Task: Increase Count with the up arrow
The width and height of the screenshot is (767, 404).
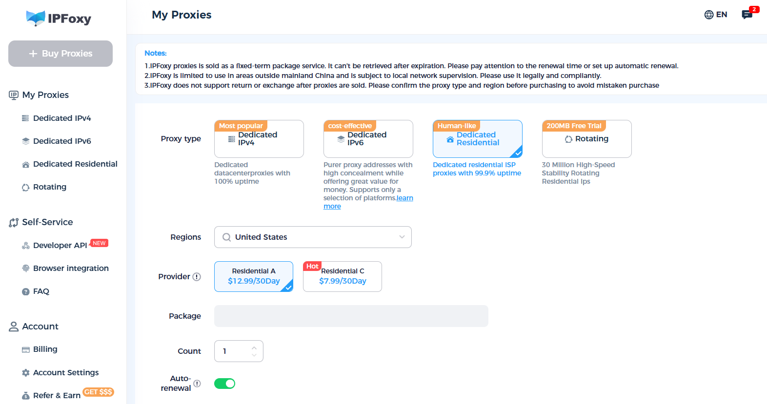Action: (x=254, y=347)
